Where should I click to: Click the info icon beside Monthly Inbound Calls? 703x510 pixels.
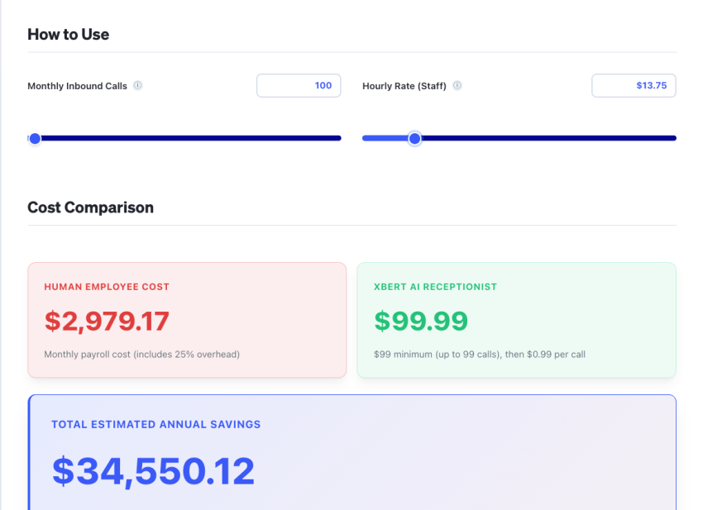[137, 85]
